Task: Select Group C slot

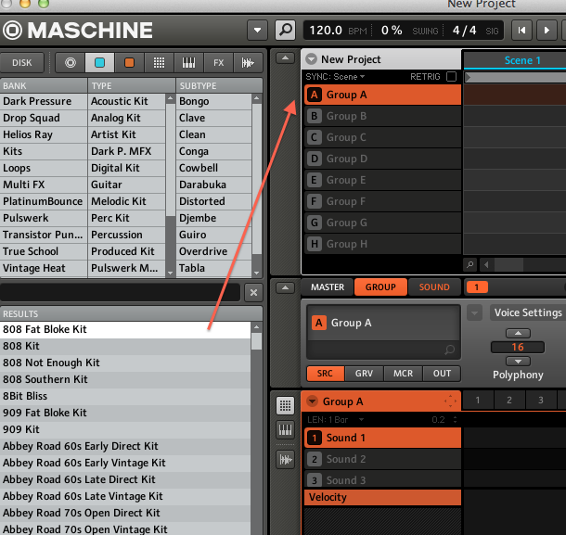Action: point(382,137)
